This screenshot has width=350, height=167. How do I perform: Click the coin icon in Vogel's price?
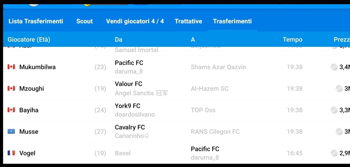tap(334, 153)
